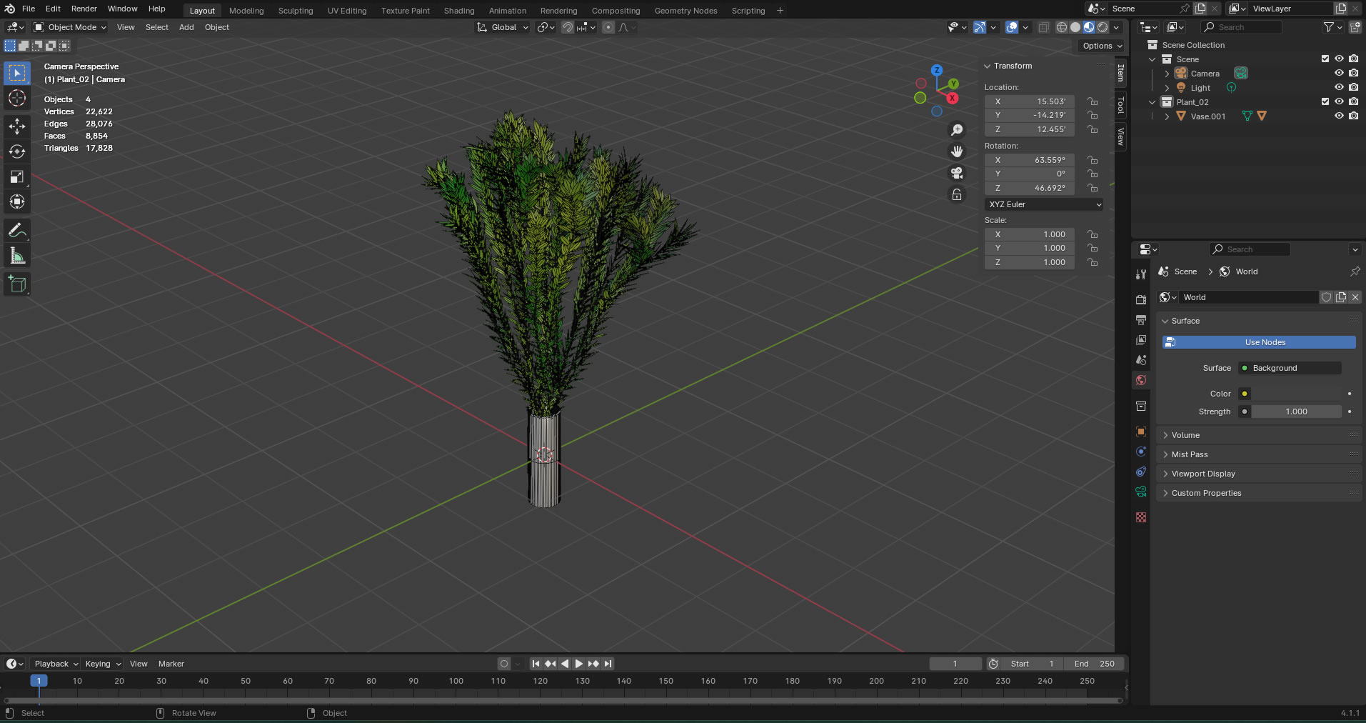This screenshot has height=723, width=1366.
Task: Toggle camera view in viewport
Action: [956, 173]
